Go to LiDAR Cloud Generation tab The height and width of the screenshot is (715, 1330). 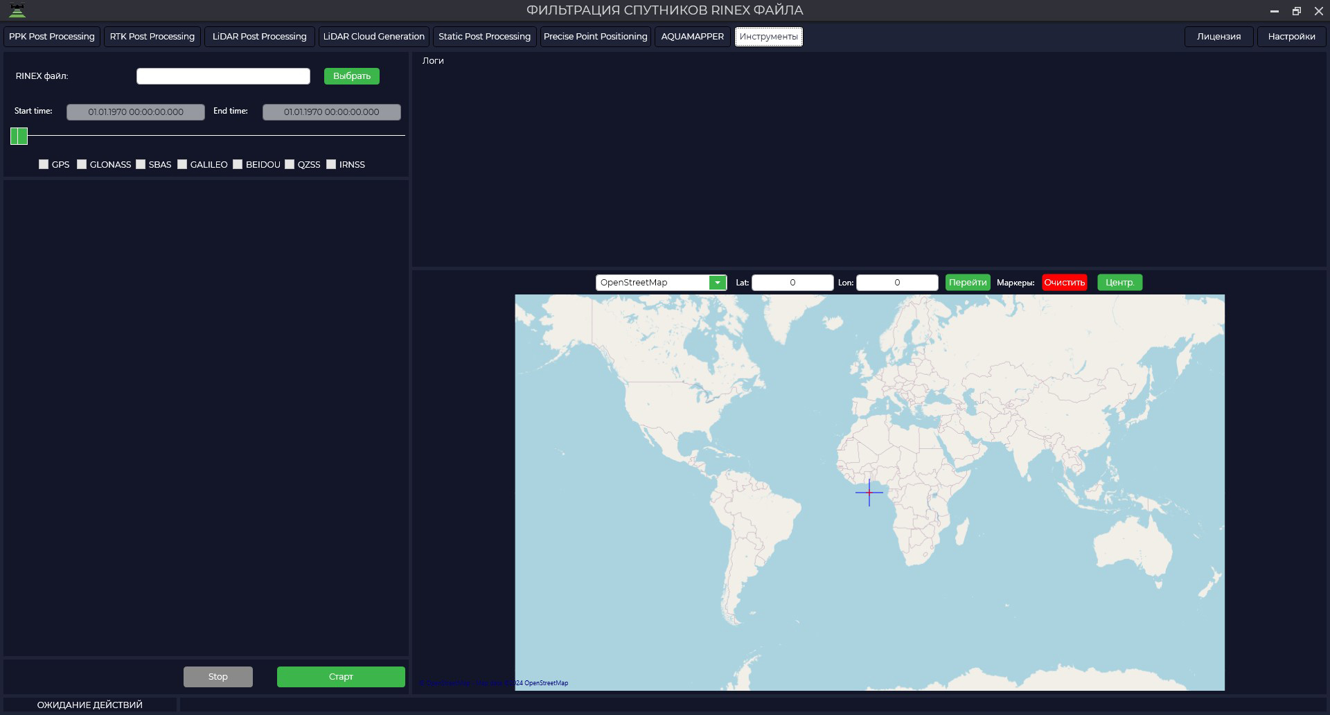374,37
